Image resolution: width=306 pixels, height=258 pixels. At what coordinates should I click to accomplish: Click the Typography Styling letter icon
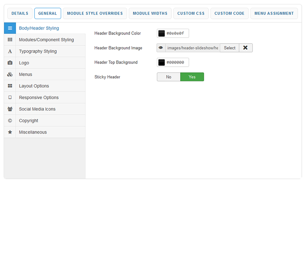pyautogui.click(x=10, y=51)
